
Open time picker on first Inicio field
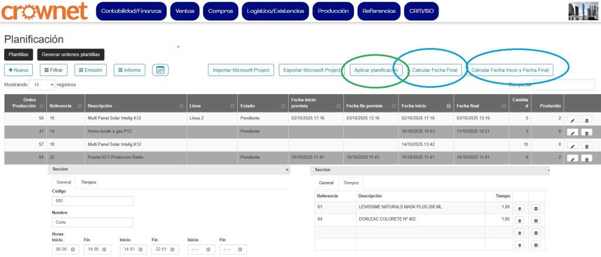click(x=73, y=249)
